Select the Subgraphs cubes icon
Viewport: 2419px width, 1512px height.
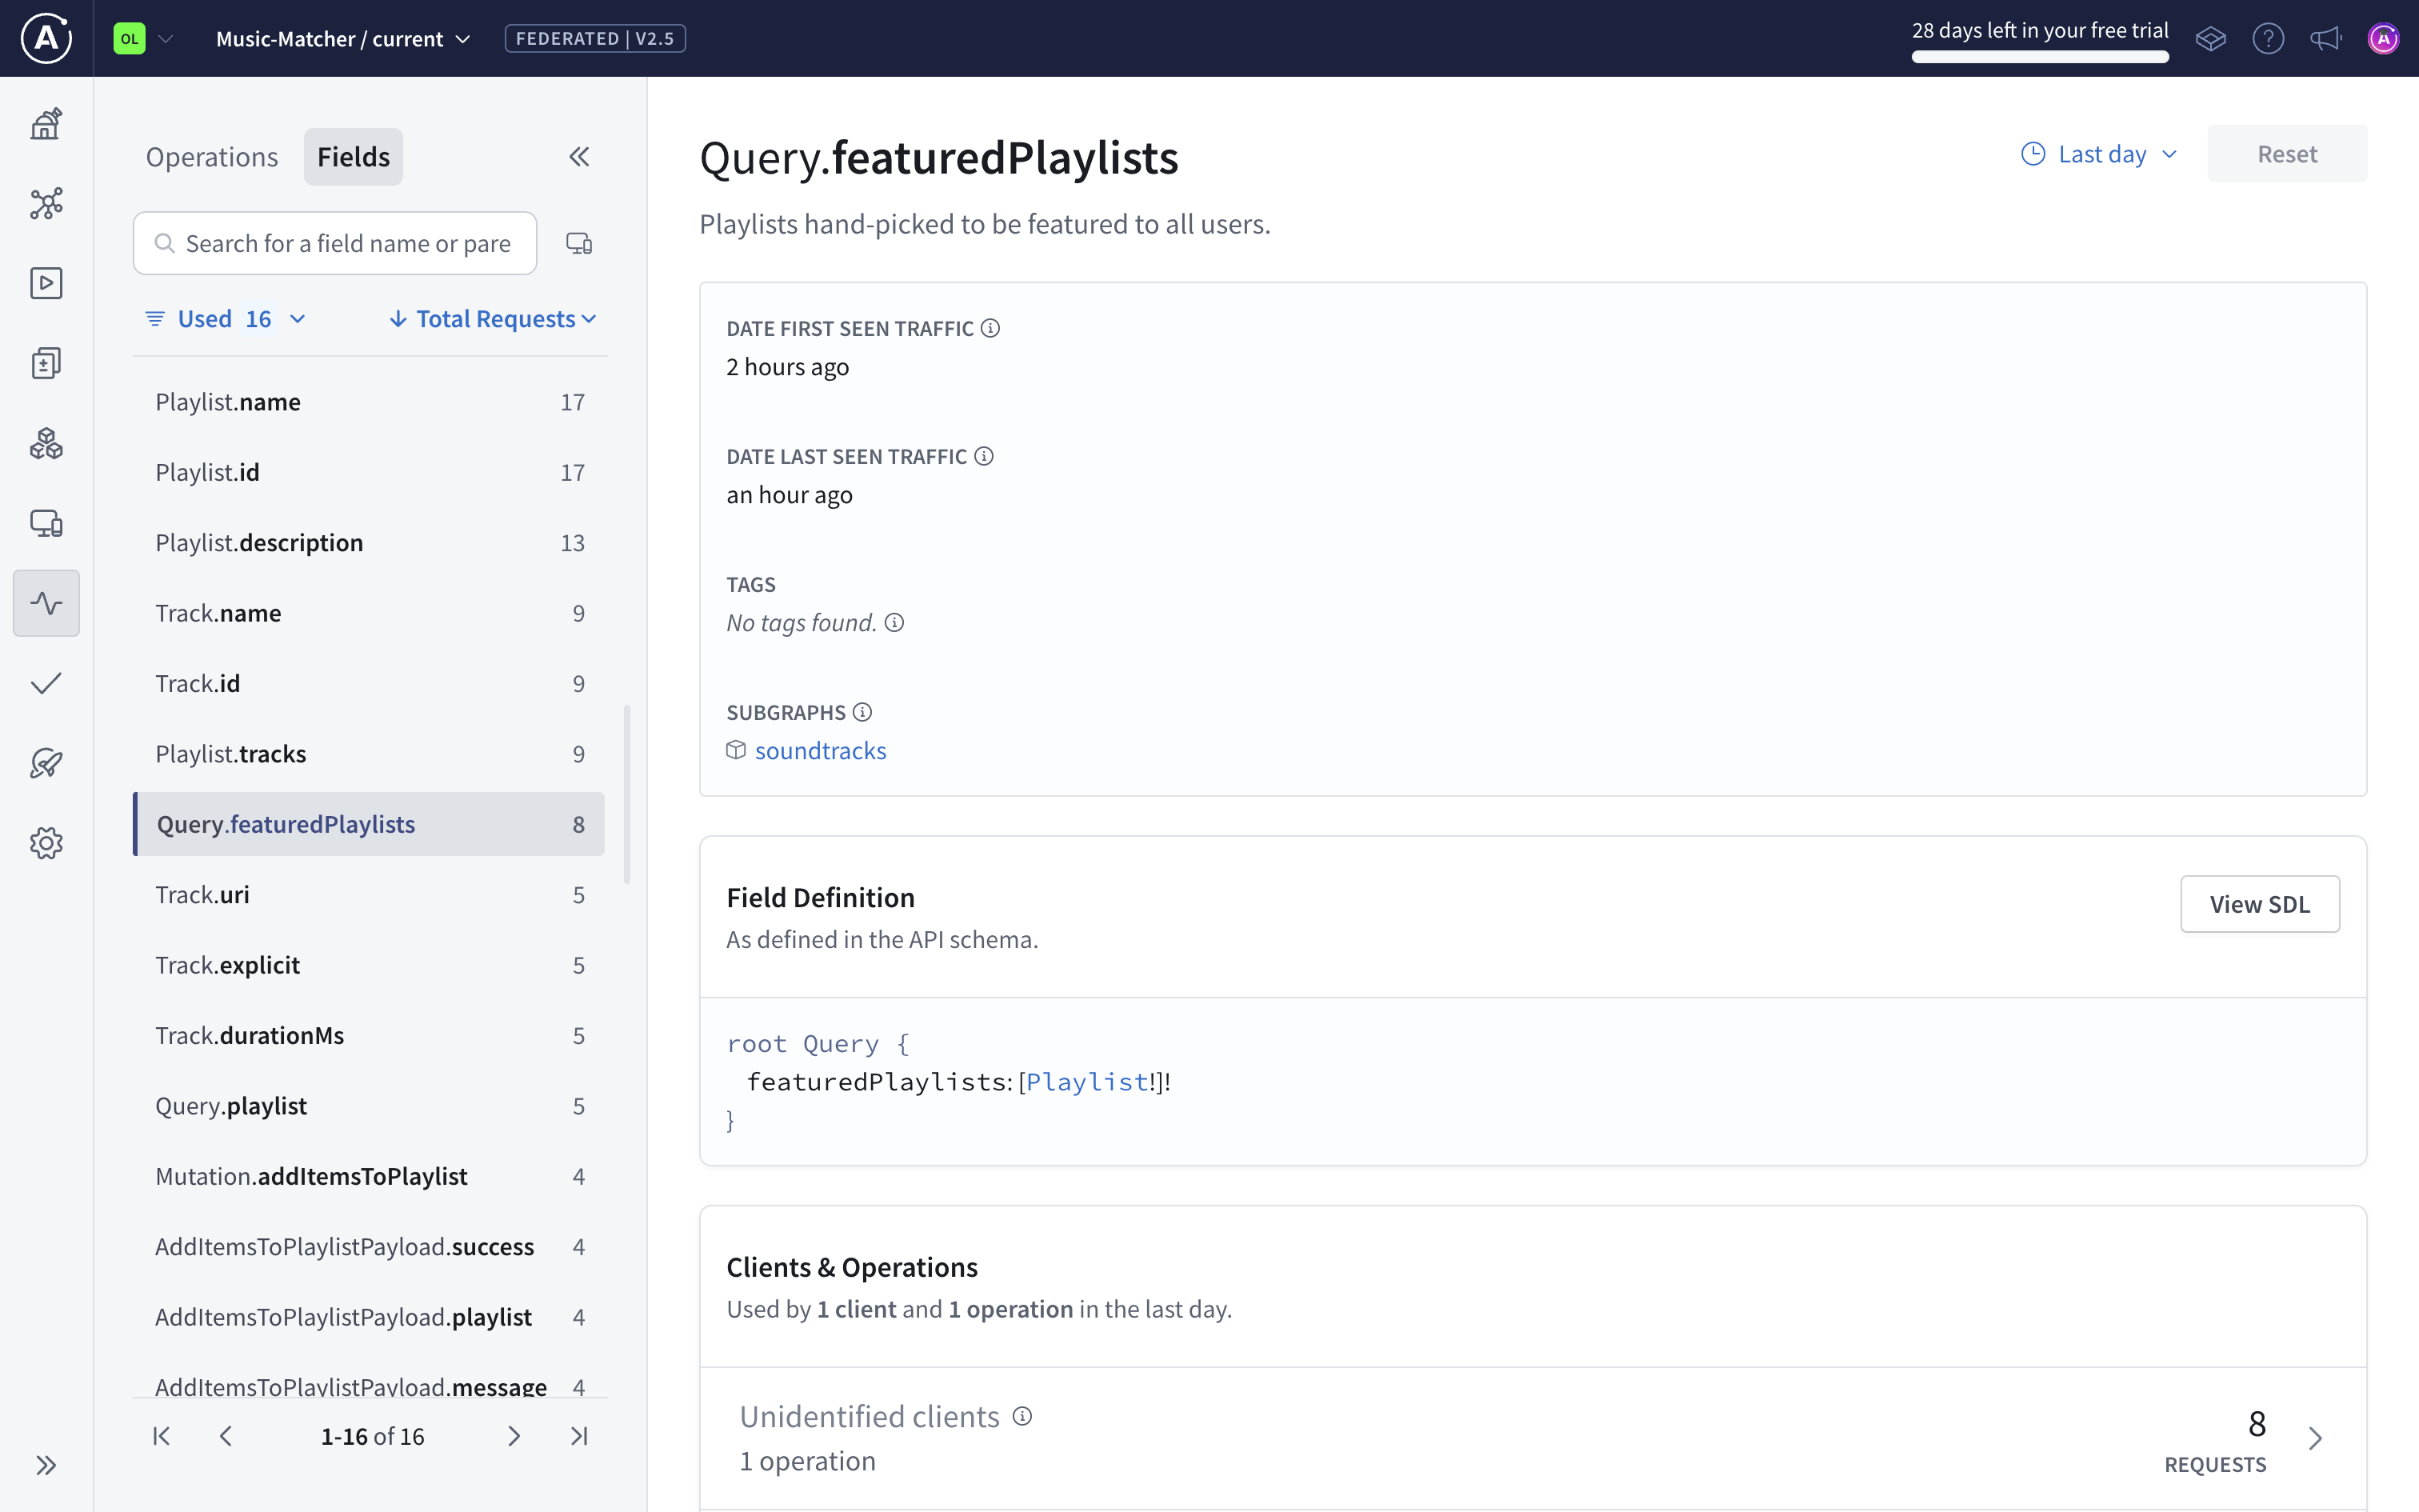[x=46, y=443]
